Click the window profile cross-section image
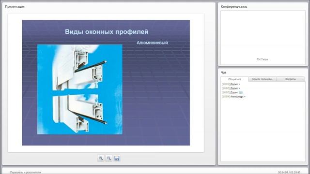 [x=79, y=89]
